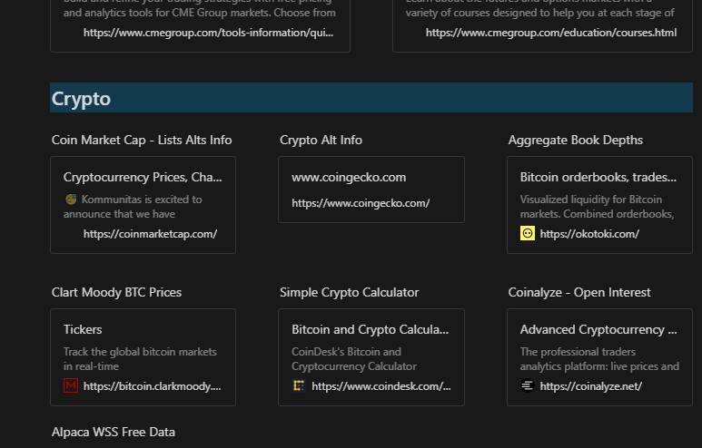
Task: Click the Kommunitas emoji icon
Action: pos(71,200)
